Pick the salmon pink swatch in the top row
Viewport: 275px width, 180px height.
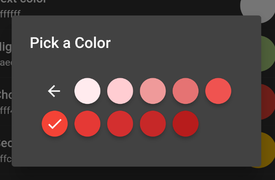[153, 91]
